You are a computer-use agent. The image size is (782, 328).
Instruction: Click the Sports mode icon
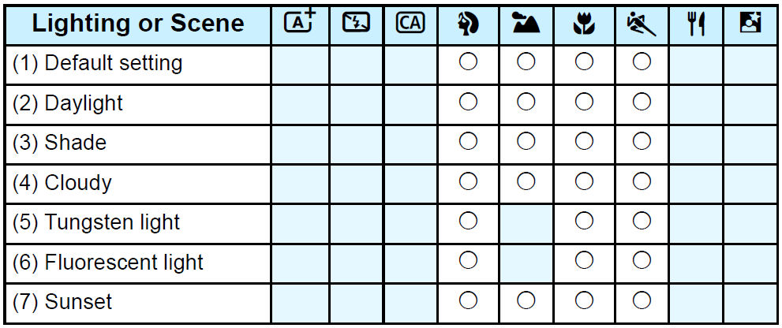(x=642, y=24)
